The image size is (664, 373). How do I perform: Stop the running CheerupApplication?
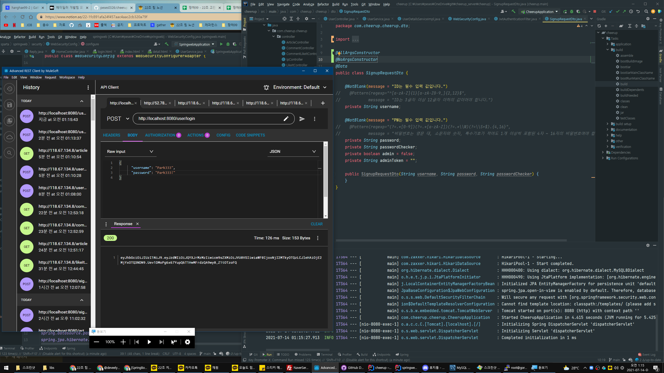point(595,12)
